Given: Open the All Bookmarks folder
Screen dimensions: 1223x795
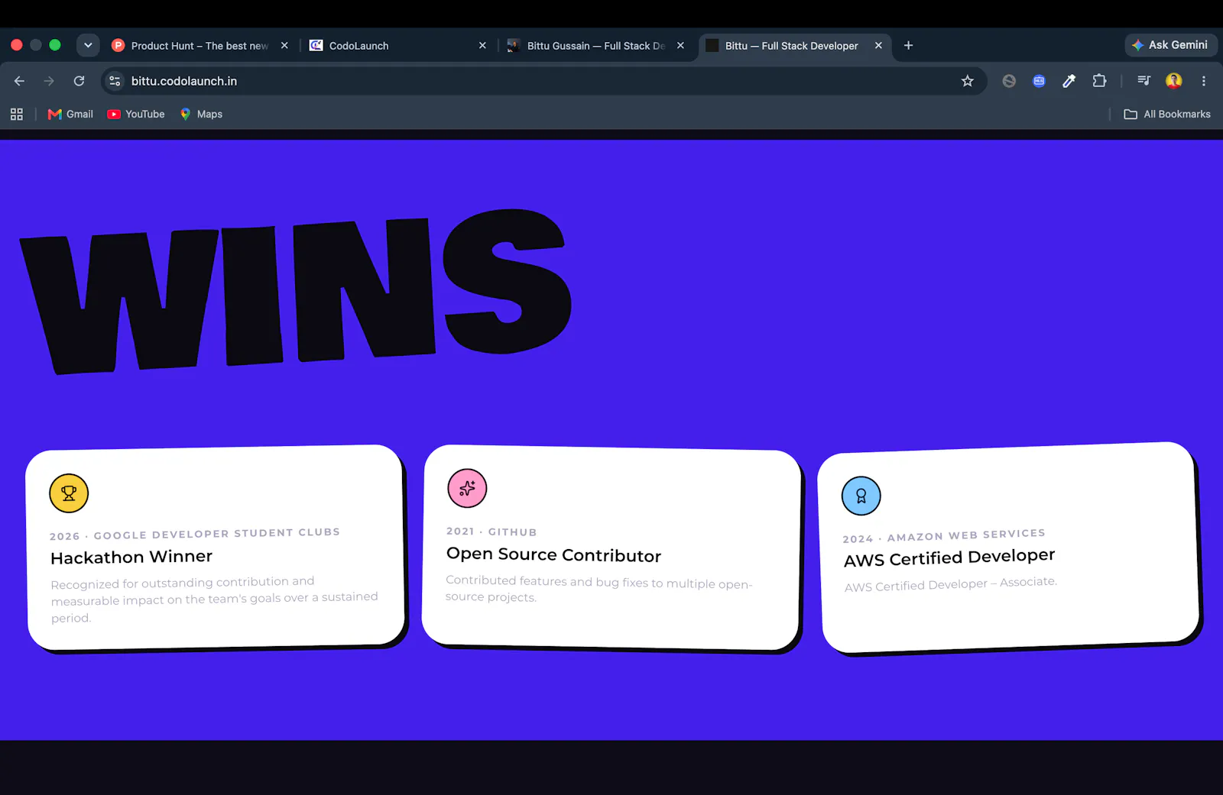Looking at the screenshot, I should coord(1167,114).
